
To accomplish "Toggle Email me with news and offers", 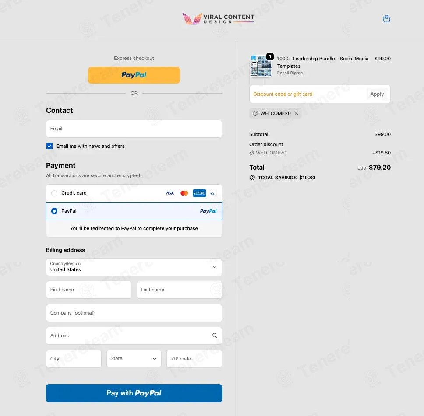I will click(49, 146).
